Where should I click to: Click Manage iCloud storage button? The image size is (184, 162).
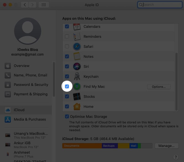167,146
